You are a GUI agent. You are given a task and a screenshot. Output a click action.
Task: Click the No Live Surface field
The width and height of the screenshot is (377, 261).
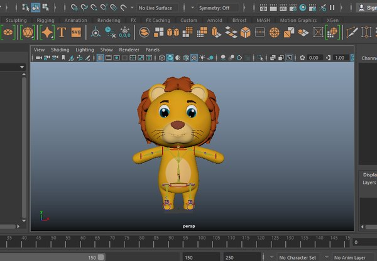(158, 8)
